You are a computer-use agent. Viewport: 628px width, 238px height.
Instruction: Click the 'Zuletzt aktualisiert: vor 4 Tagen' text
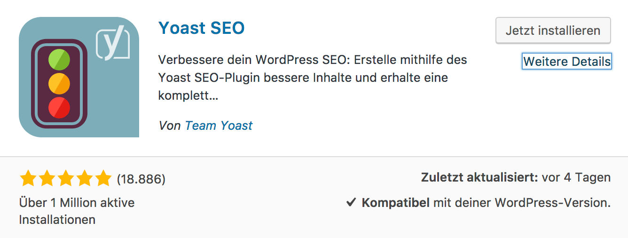[x=516, y=177]
